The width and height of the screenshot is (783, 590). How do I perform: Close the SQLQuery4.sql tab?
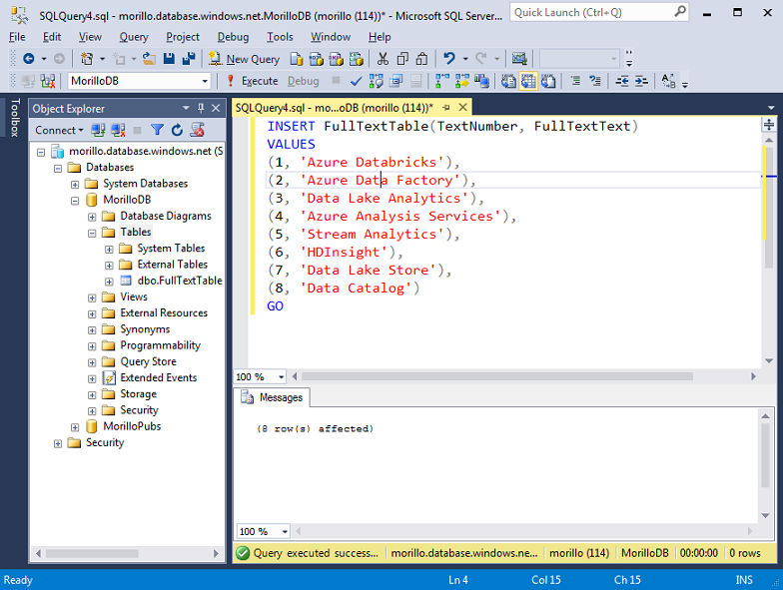click(463, 108)
